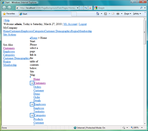This screenshot has height=131, width=148.
Task: Click the Back navigation arrow button
Action: (x=4, y=8)
